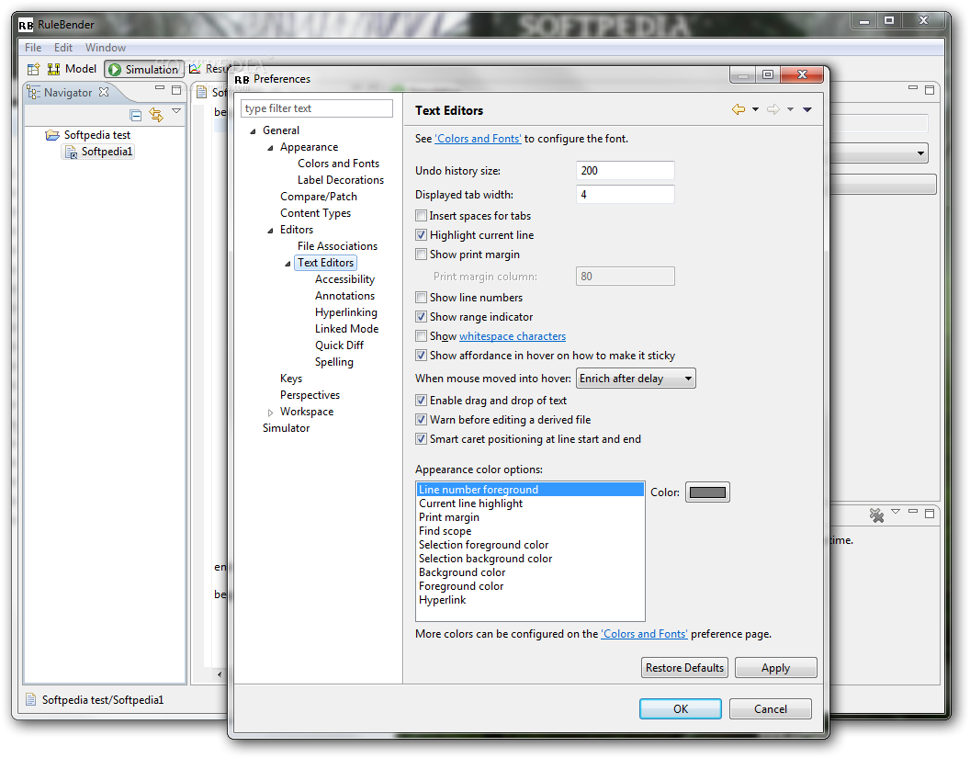
Task: Select Softpedia test project folder
Action: (88, 135)
